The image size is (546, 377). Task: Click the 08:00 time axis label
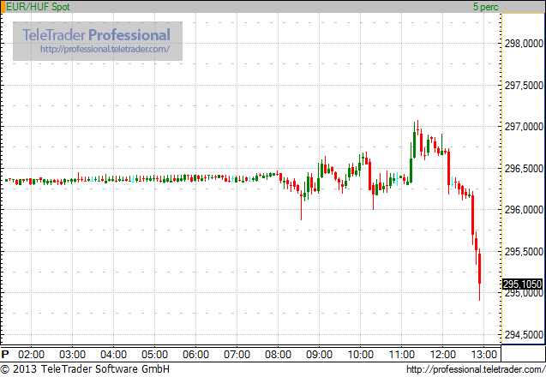(278, 355)
